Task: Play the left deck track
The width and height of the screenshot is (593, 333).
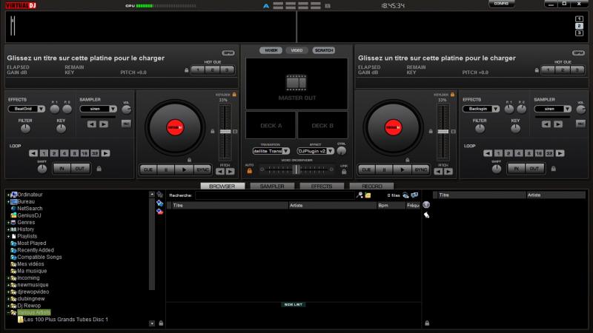Action: [184, 170]
